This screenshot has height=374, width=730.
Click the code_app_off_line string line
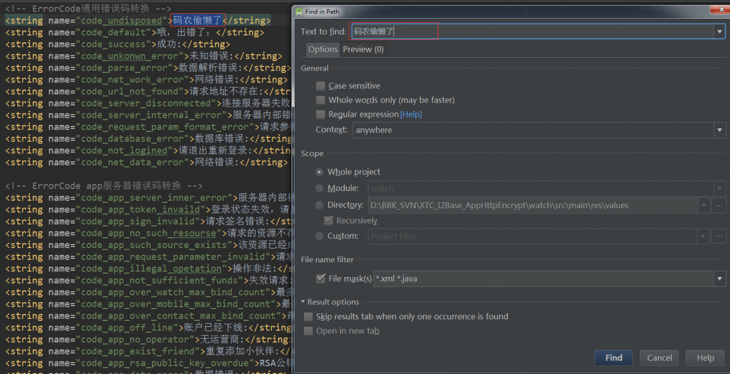click(148, 328)
